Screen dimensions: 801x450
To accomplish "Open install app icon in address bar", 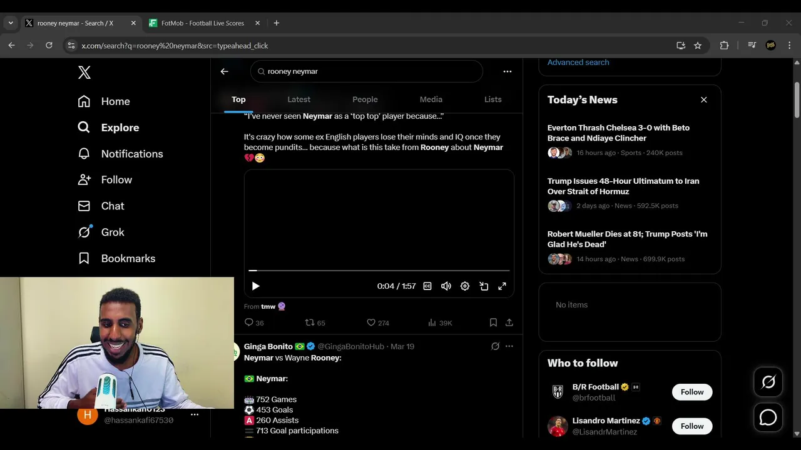I will [681, 46].
